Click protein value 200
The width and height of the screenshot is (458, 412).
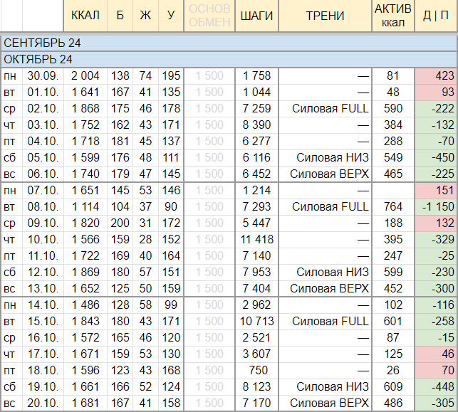[120, 223]
